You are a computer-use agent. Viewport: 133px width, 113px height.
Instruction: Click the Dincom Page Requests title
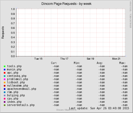click(66, 4)
